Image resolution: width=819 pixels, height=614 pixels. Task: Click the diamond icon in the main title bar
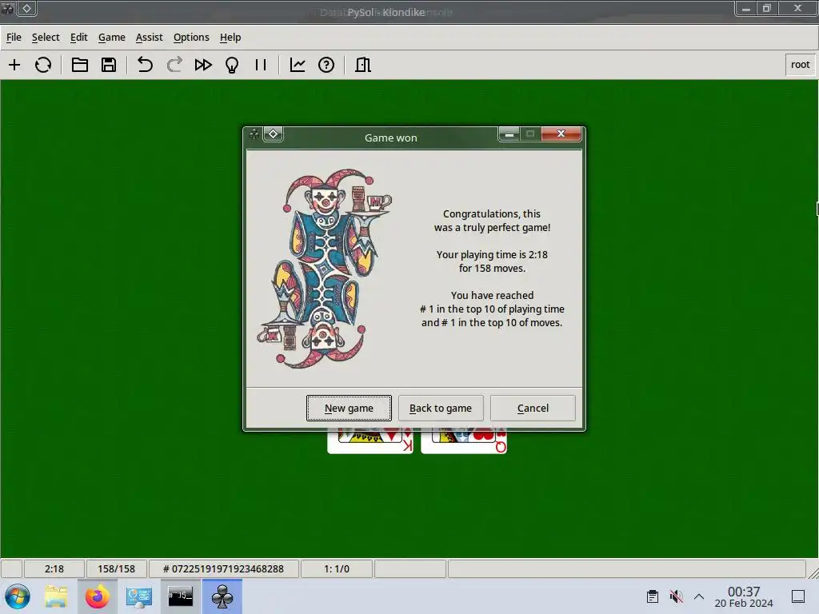point(26,8)
